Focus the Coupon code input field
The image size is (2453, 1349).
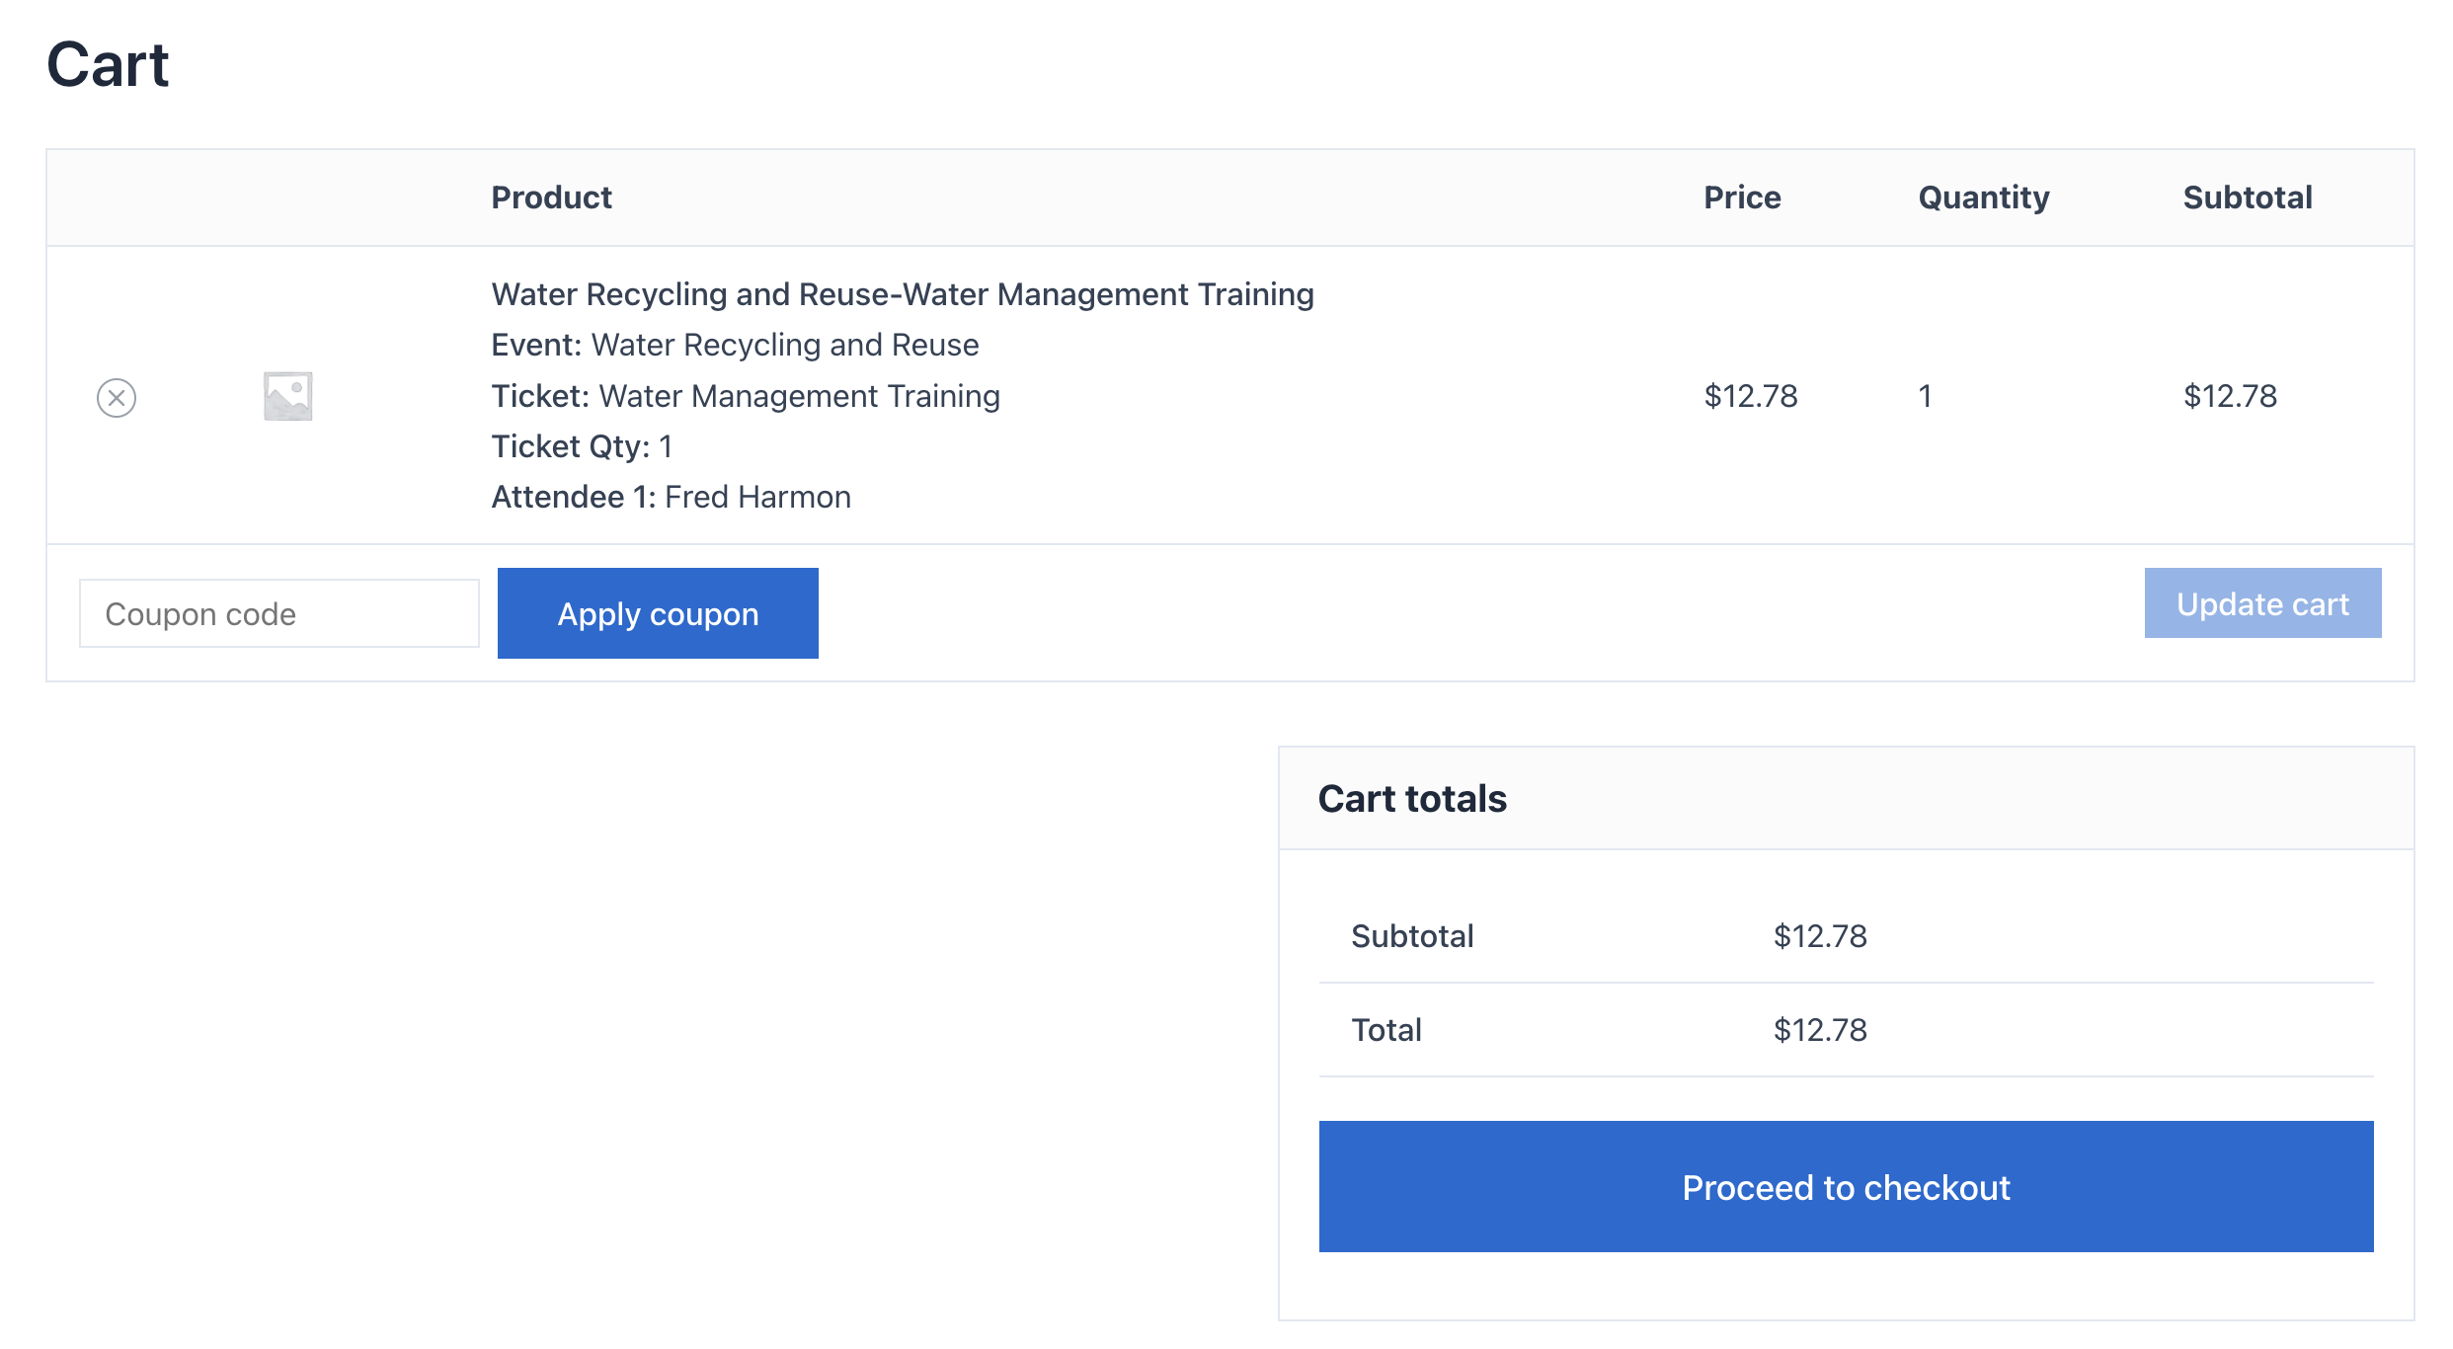[279, 614]
